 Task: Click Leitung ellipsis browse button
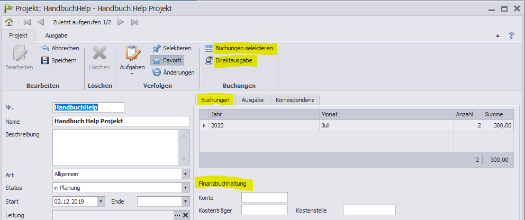pos(177,215)
